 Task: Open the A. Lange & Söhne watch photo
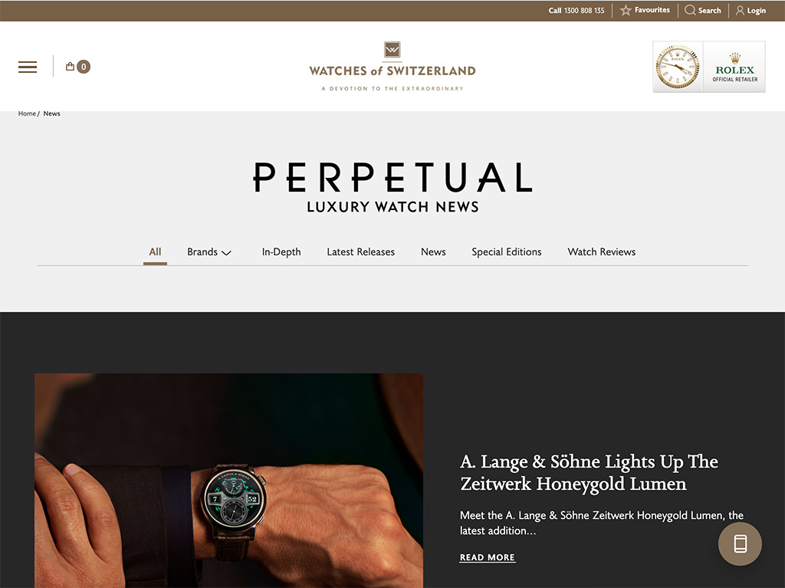[x=228, y=481]
